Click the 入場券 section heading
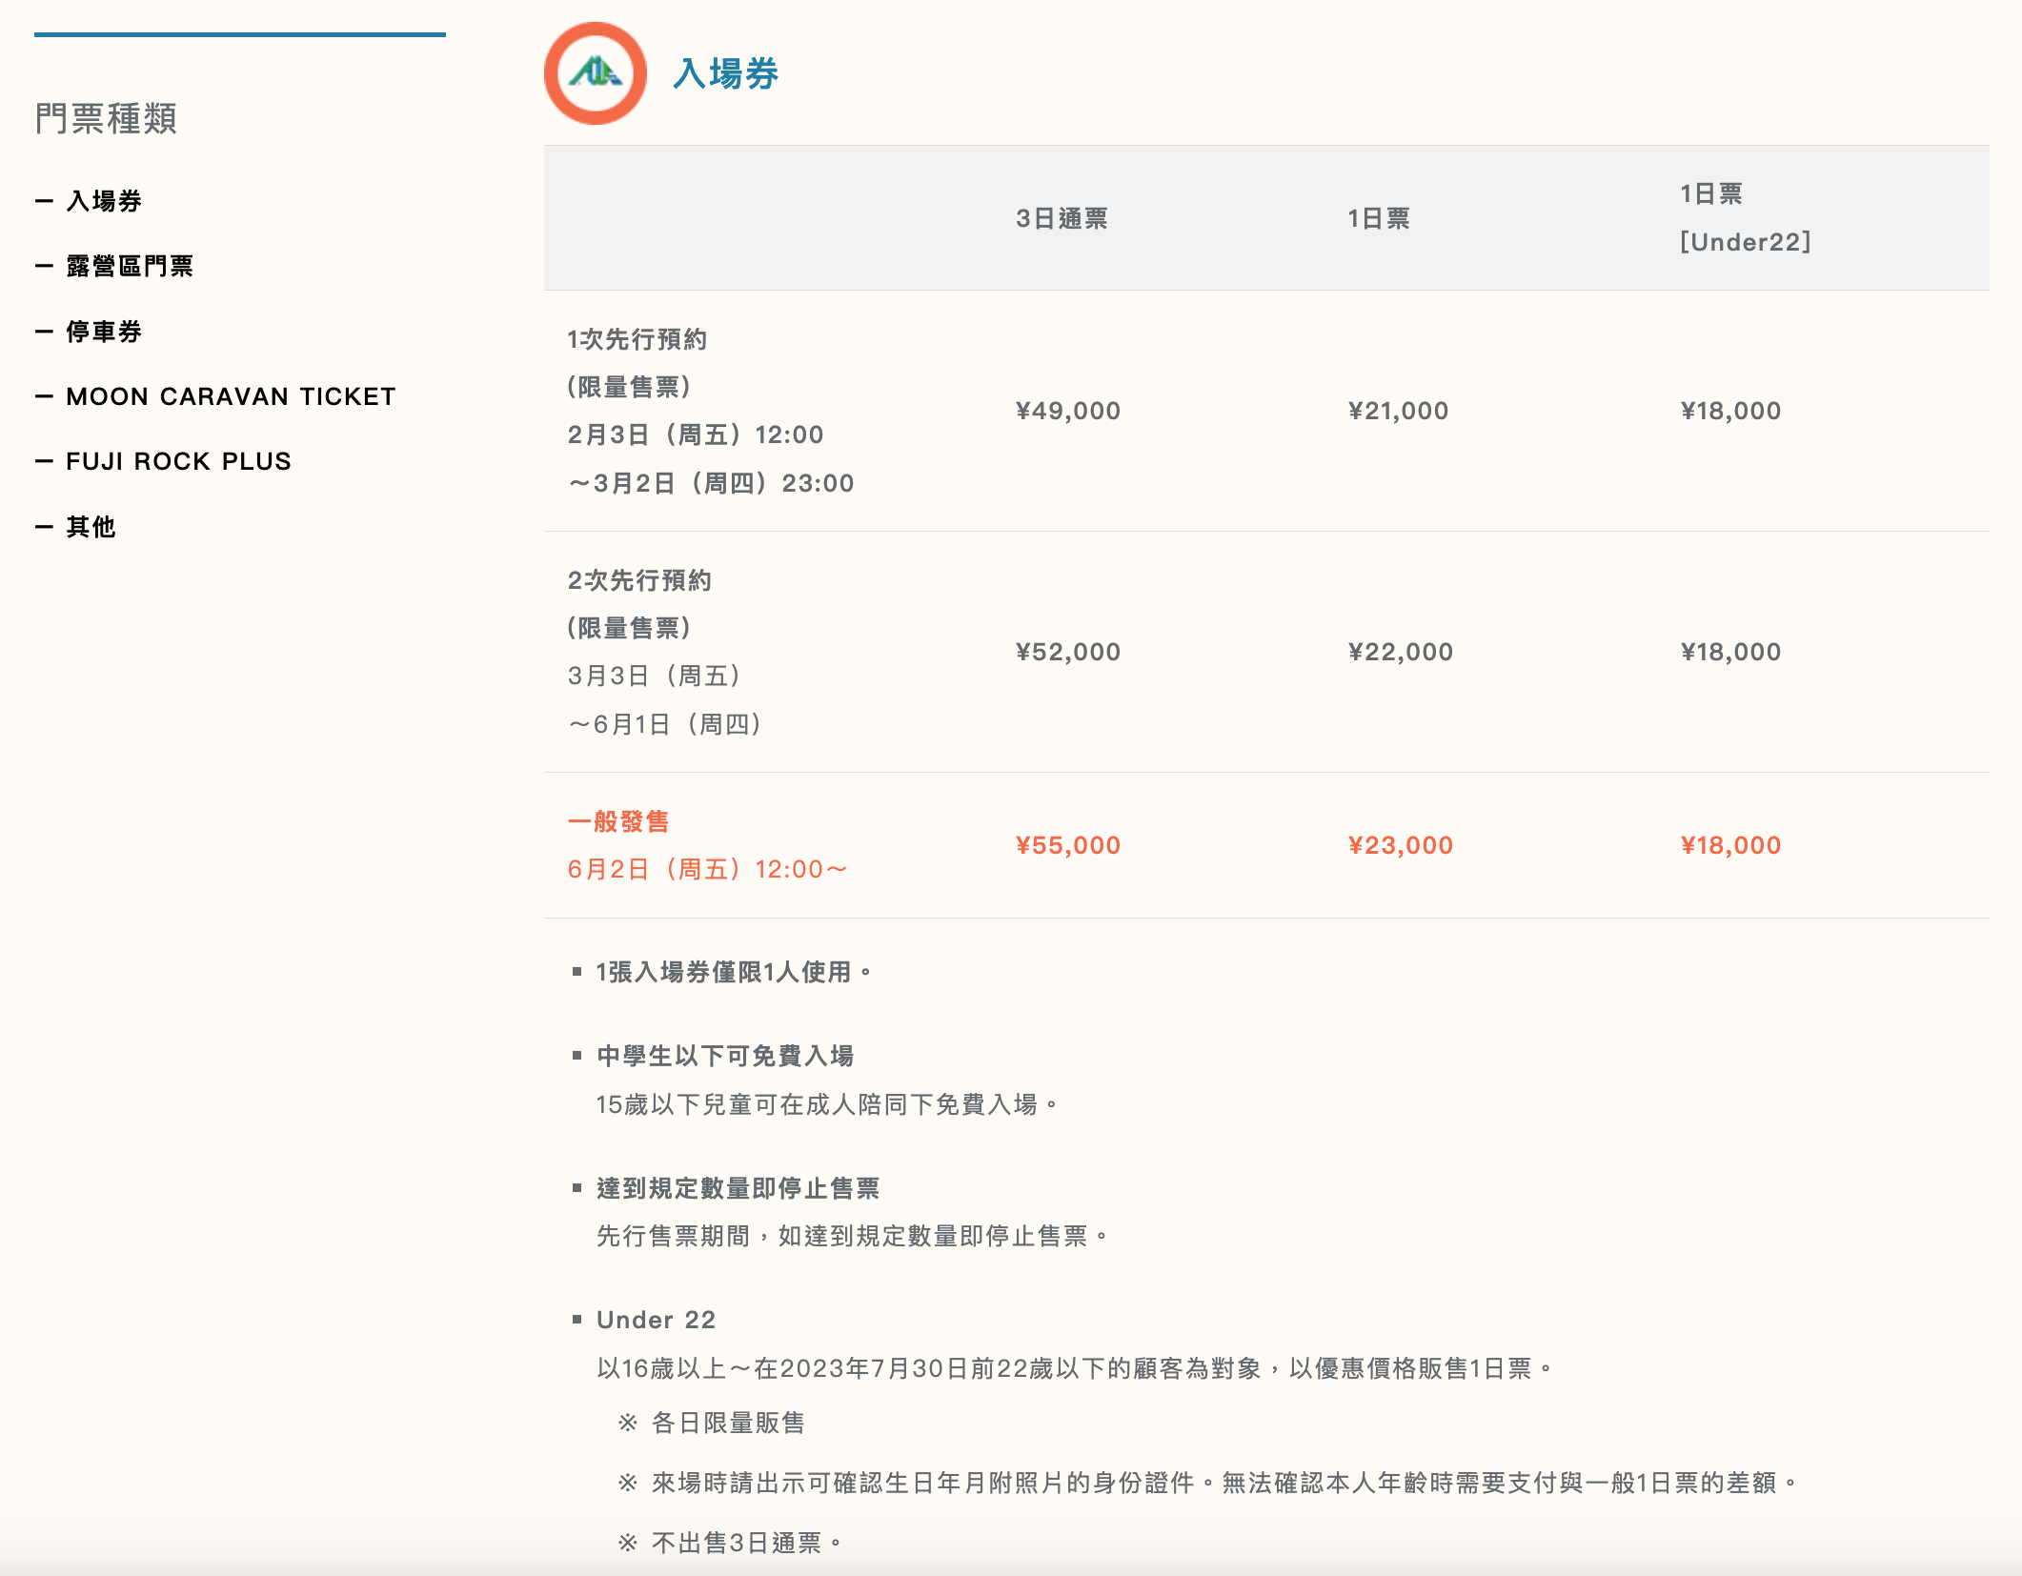The height and width of the screenshot is (1576, 2022). 725,74
